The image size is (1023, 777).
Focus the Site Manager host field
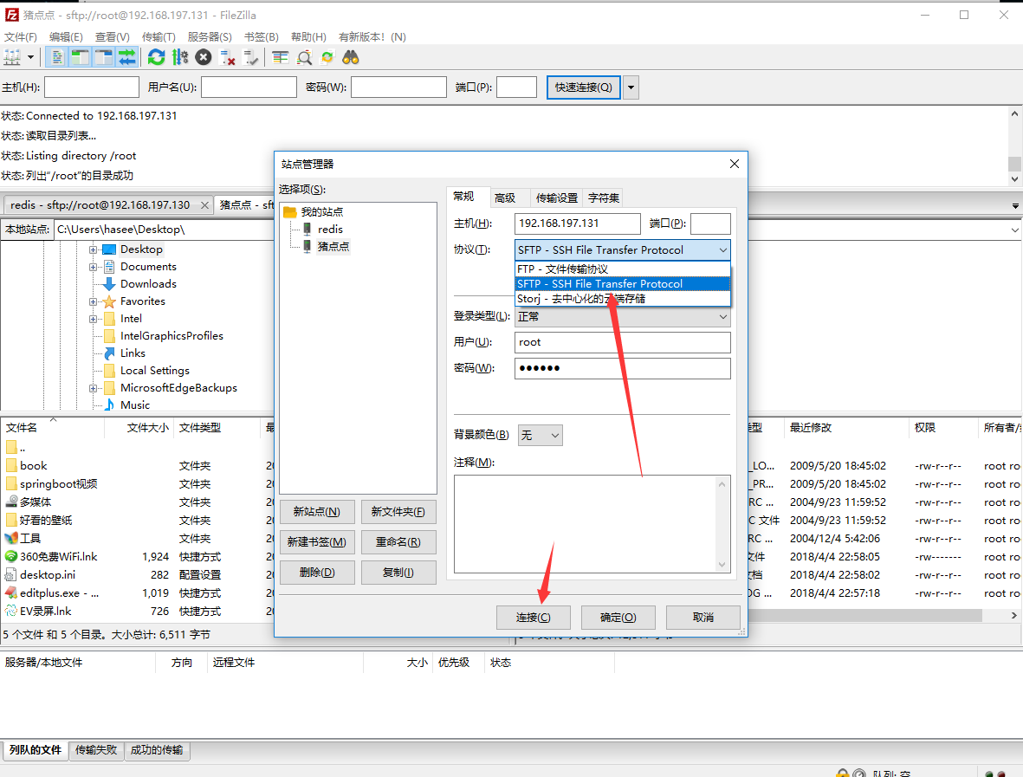(x=578, y=223)
